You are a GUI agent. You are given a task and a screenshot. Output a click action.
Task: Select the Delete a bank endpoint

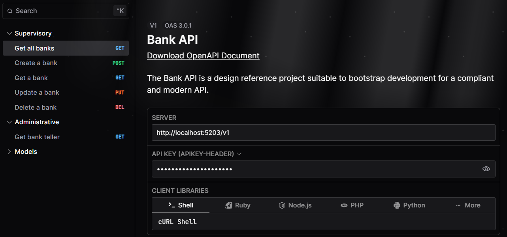click(x=66, y=107)
